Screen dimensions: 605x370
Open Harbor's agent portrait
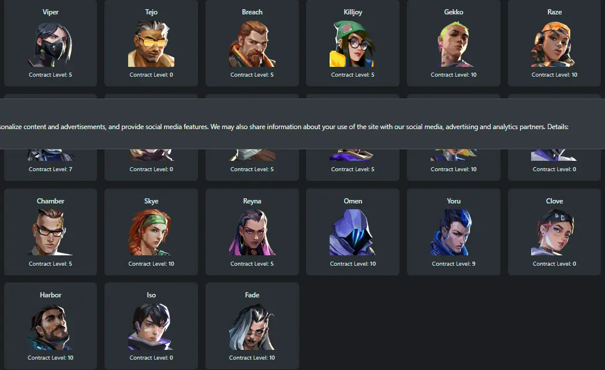[51, 327]
